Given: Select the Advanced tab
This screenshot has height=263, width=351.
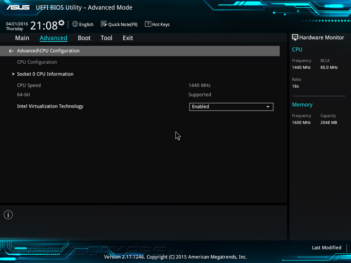Looking at the screenshot, I should tap(53, 38).
